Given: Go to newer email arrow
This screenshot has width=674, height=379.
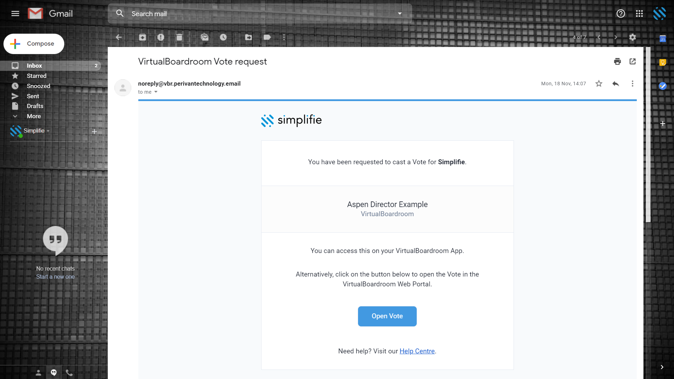Looking at the screenshot, I should [599, 37].
